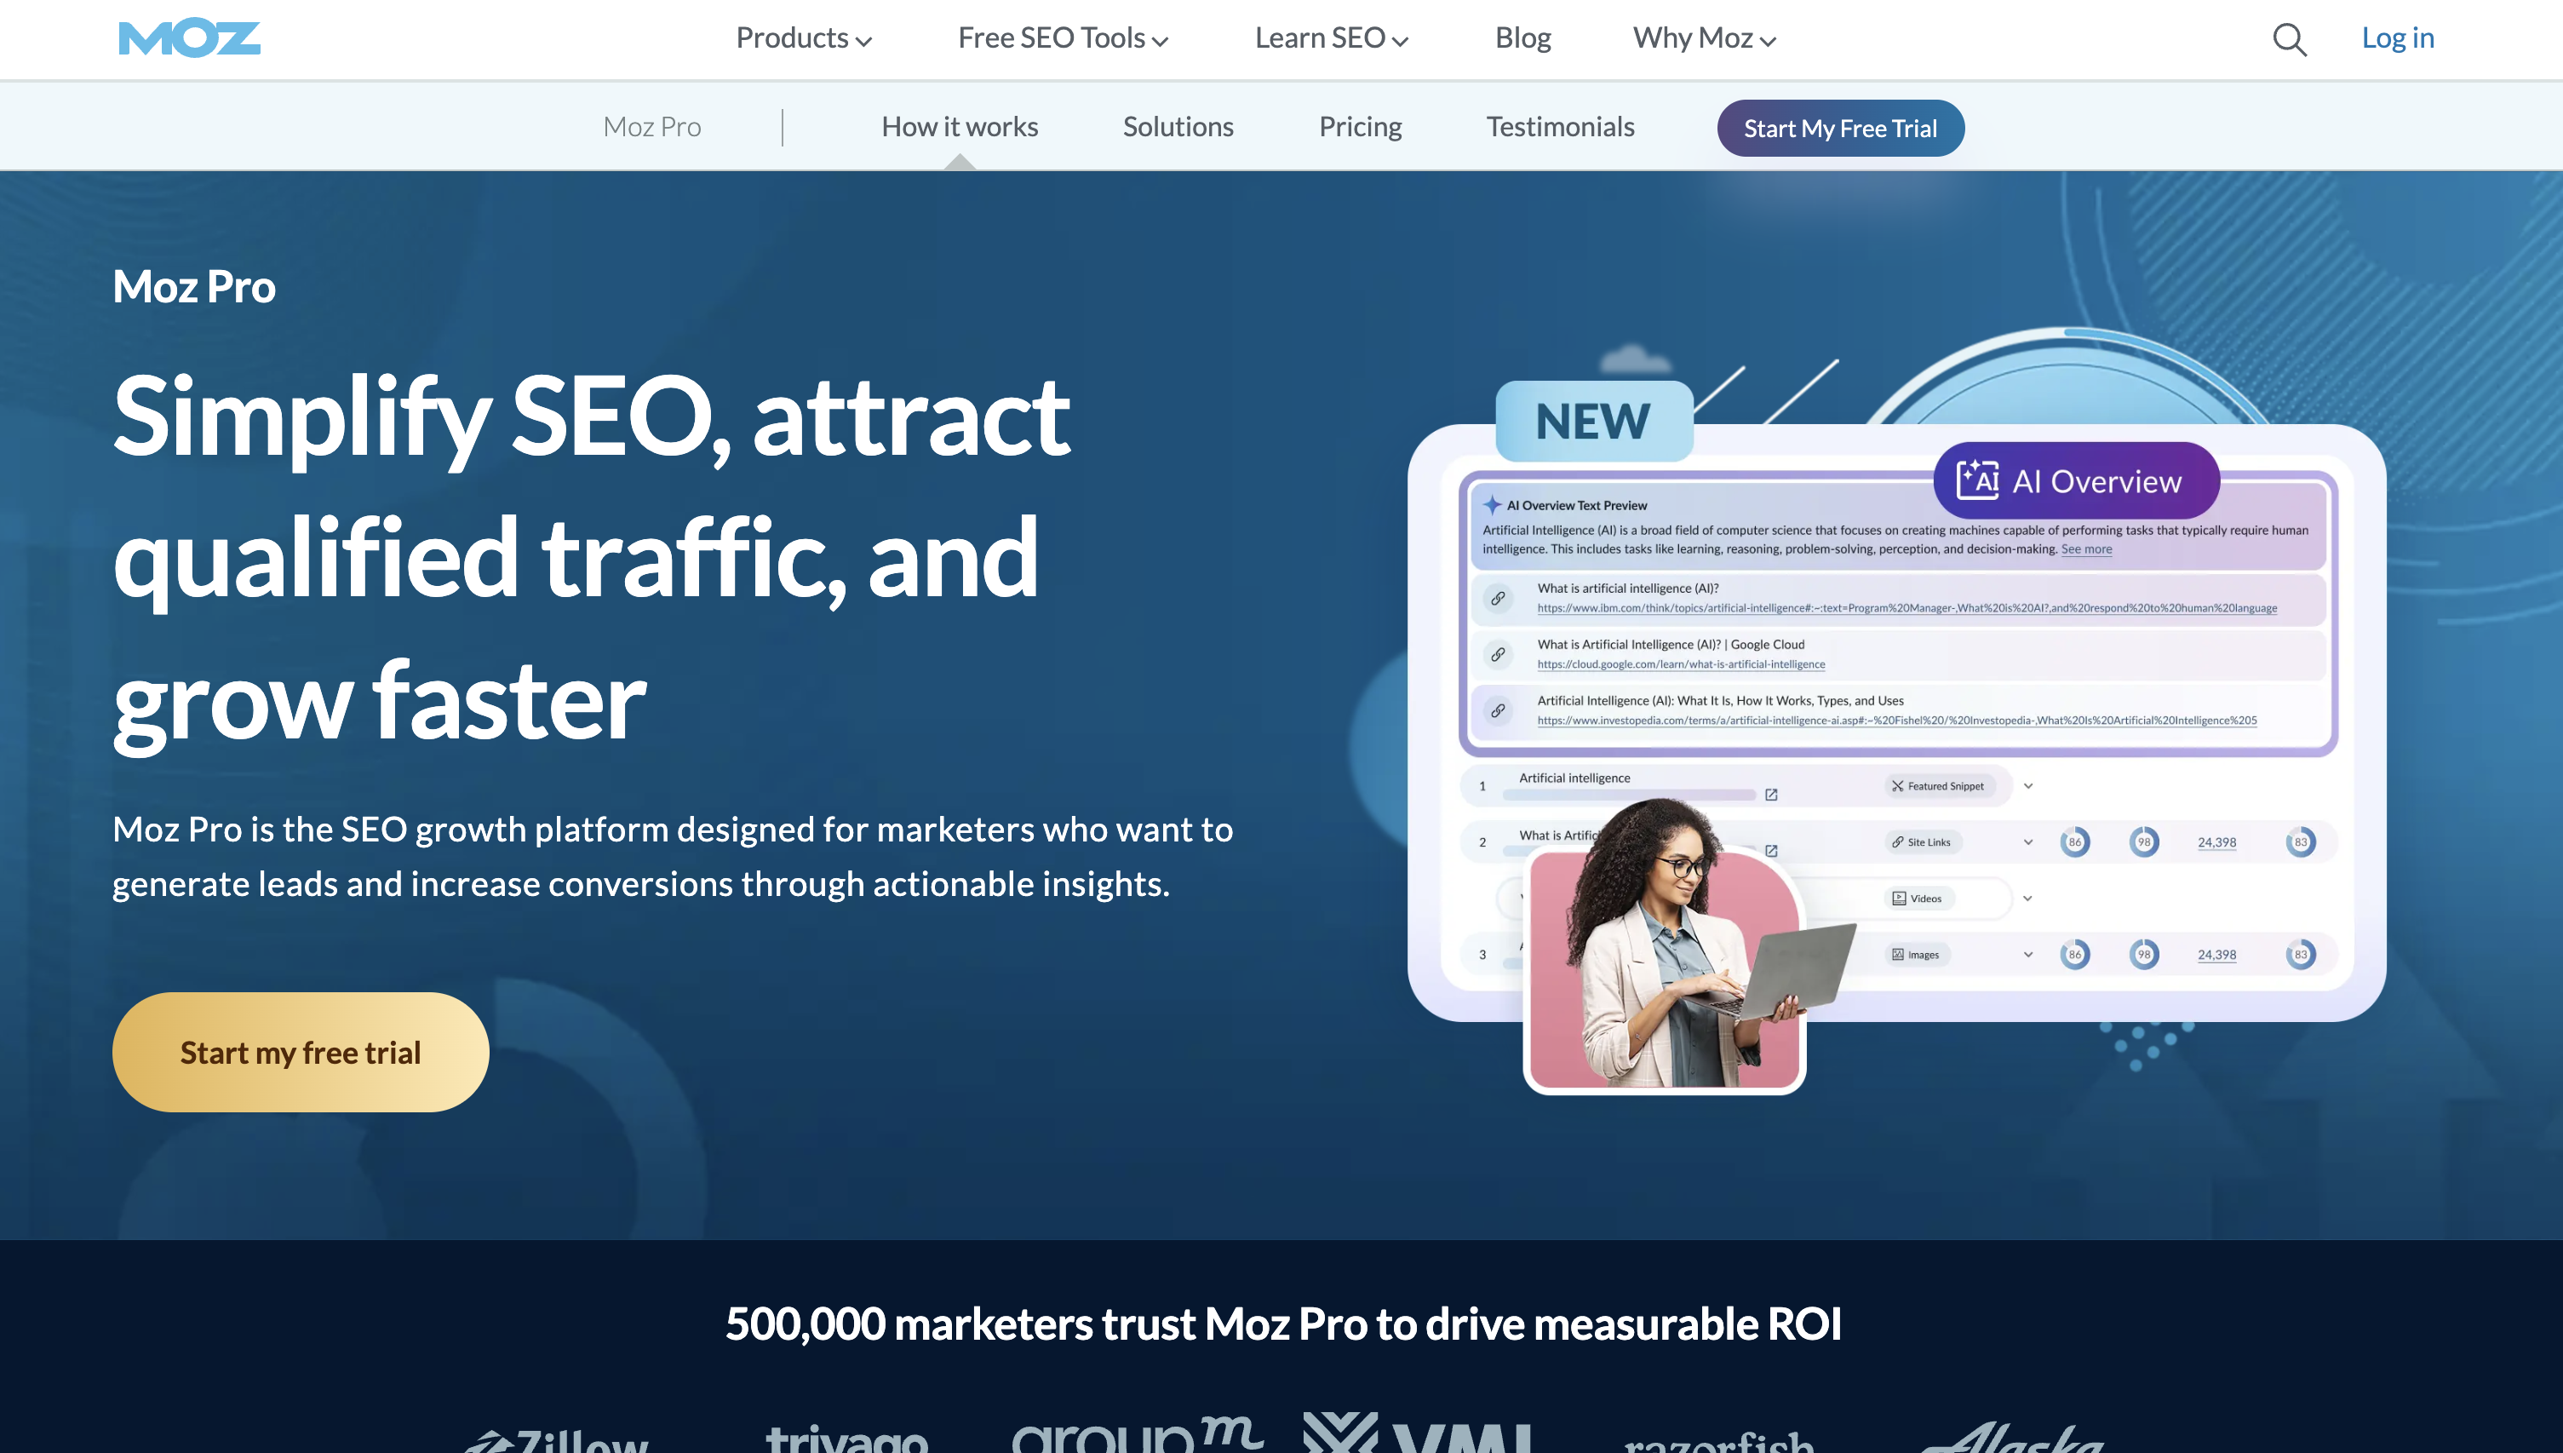Open the search magnifier icon

(x=2289, y=39)
